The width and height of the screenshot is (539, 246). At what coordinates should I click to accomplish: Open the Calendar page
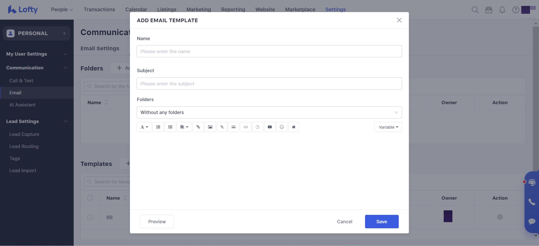pos(136,10)
